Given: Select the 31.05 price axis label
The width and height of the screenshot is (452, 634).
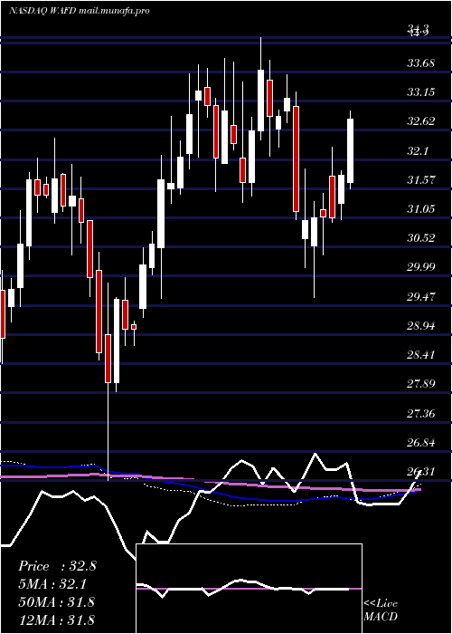Looking at the screenshot, I should (x=420, y=209).
